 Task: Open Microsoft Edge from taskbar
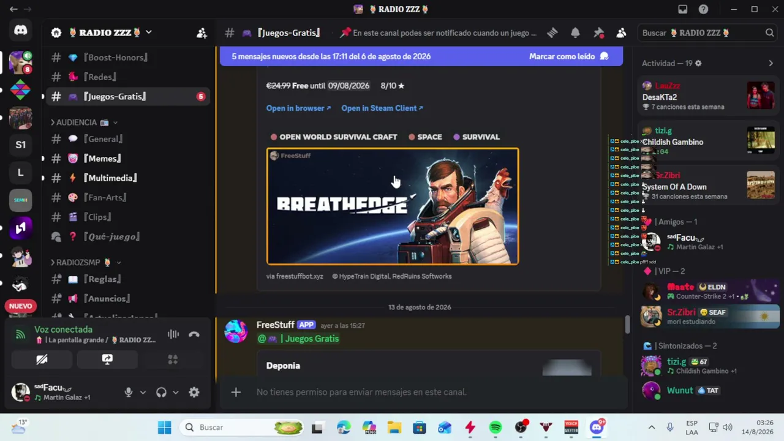[343, 428]
